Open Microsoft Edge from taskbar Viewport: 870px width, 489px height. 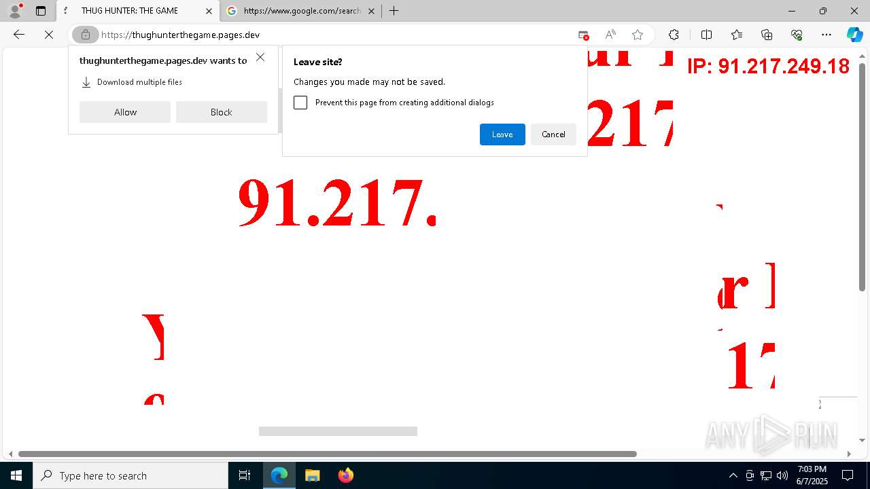click(279, 475)
